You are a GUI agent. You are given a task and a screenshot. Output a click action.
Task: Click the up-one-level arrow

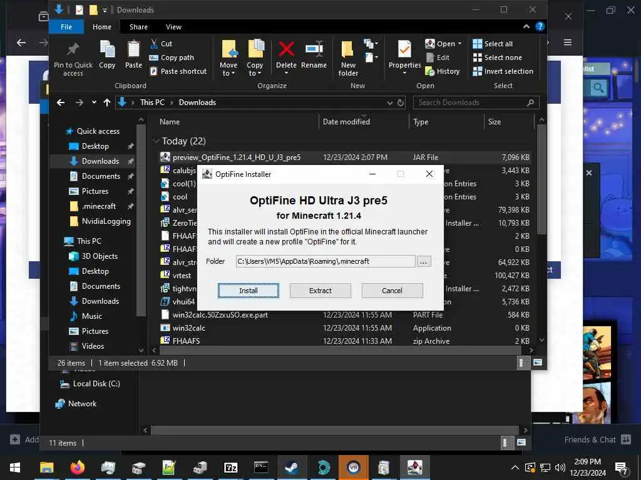click(x=106, y=102)
